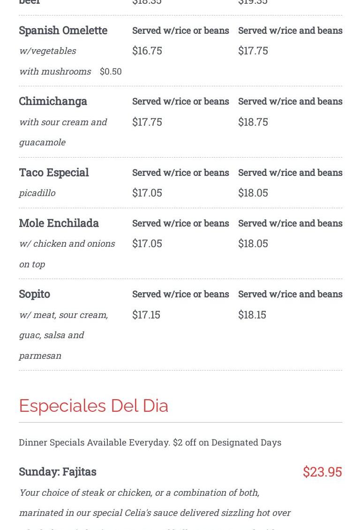Click the Taco Especial item title
The image size is (361, 530).
point(53,172)
